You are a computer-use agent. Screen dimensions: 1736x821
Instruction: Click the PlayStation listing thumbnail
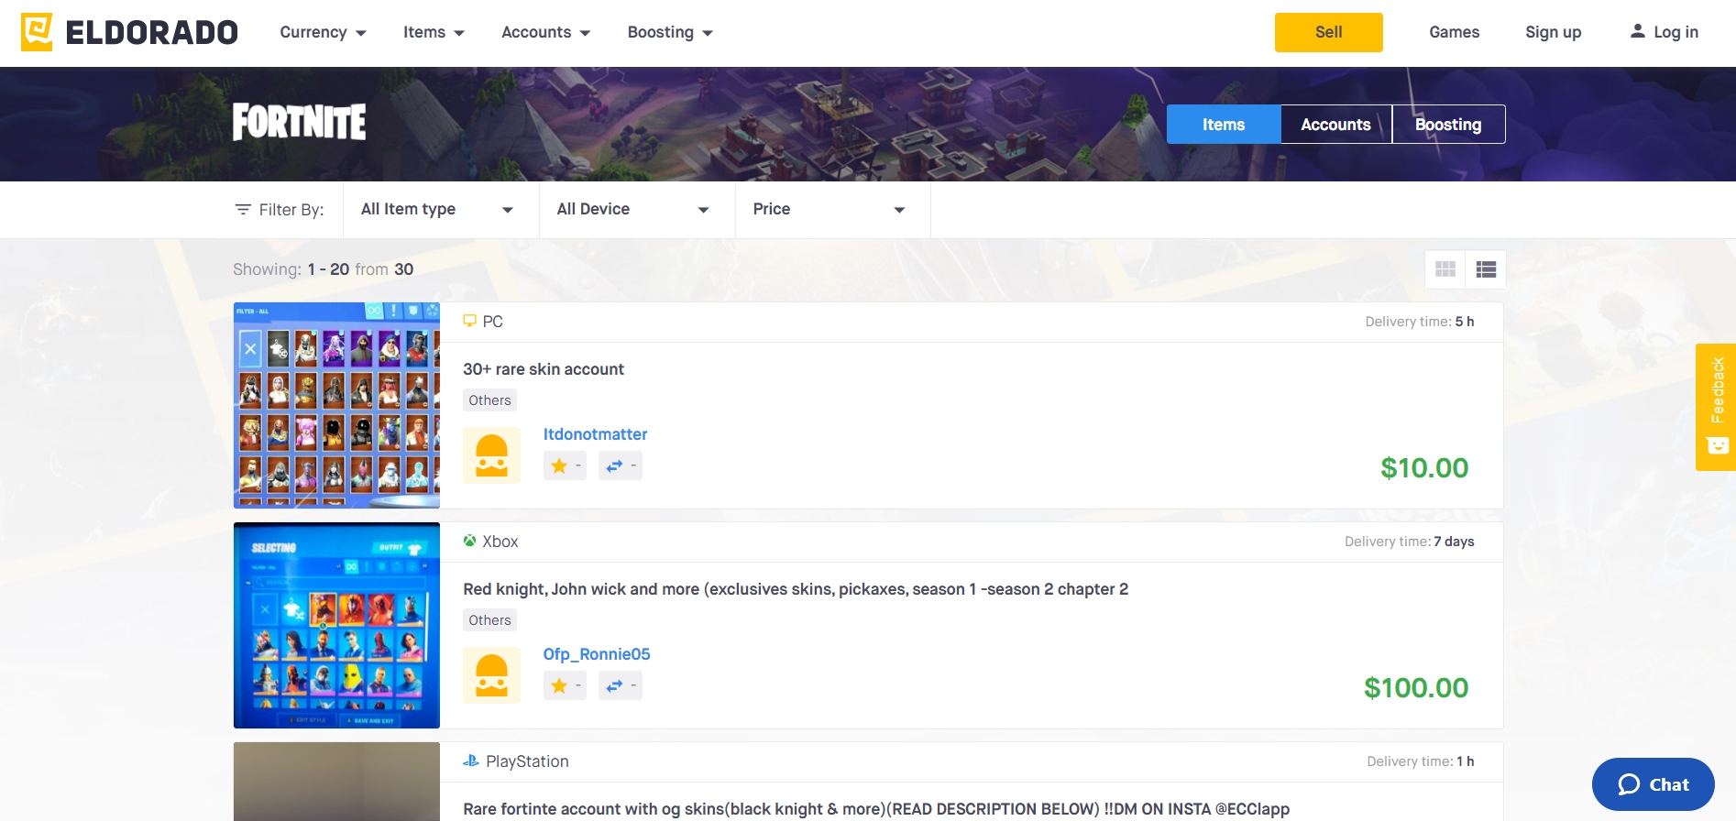(x=336, y=782)
